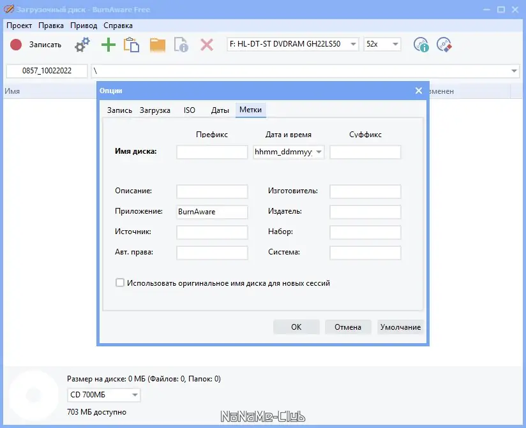The width and height of the screenshot is (526, 428).
Task: Close the Опции dialog
Action: point(419,91)
